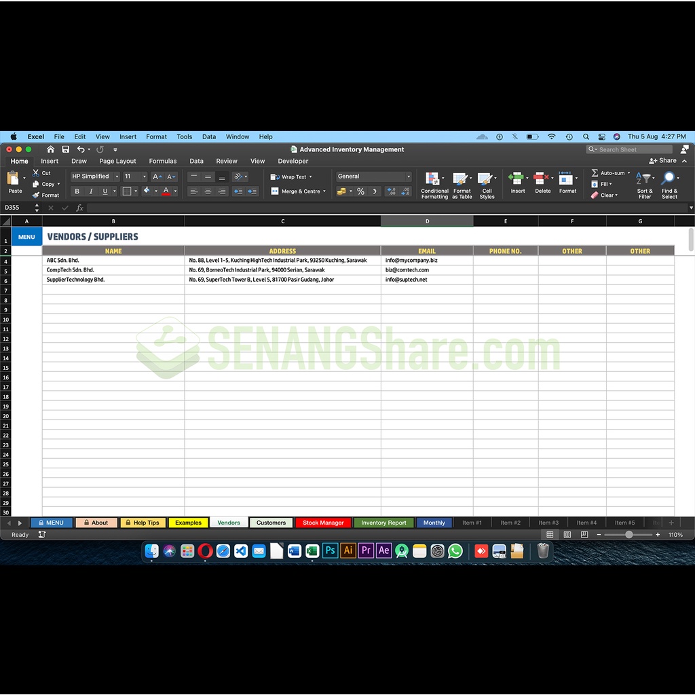Expand the Merge & Centre options
This screenshot has height=695, width=695.
pyautogui.click(x=324, y=191)
